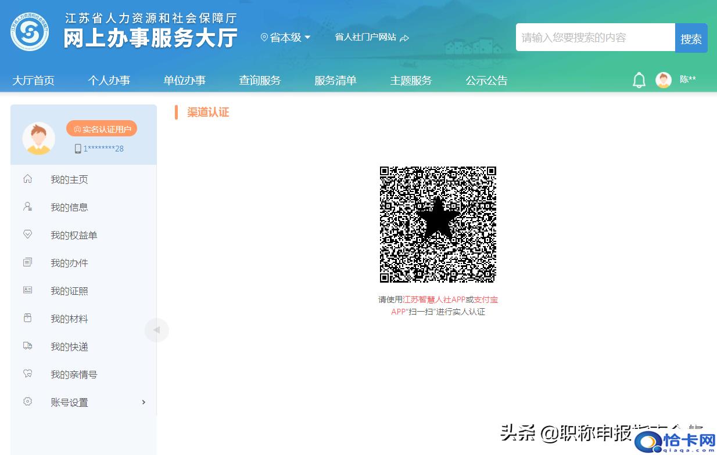Open the 个人办事 navigation tab
Image resolution: width=717 pixels, height=455 pixels.
click(x=109, y=81)
